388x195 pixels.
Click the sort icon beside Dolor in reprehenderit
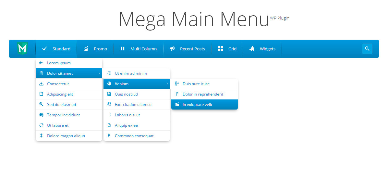coord(177,94)
